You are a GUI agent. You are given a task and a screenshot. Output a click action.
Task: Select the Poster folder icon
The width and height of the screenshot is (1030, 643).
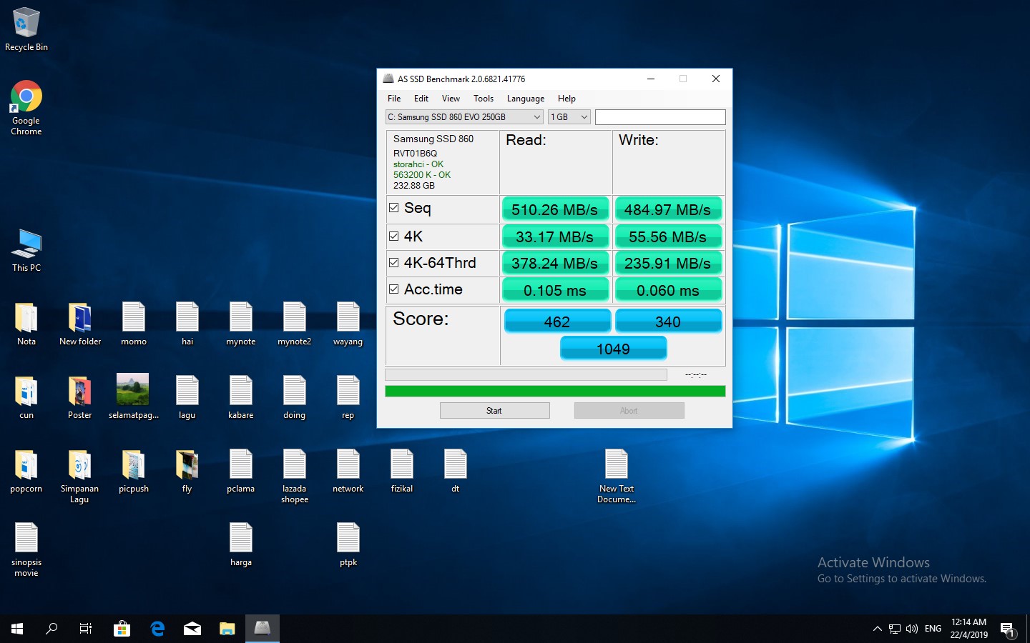(x=80, y=398)
